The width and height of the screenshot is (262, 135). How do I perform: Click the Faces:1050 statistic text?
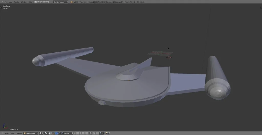coord(93,2)
